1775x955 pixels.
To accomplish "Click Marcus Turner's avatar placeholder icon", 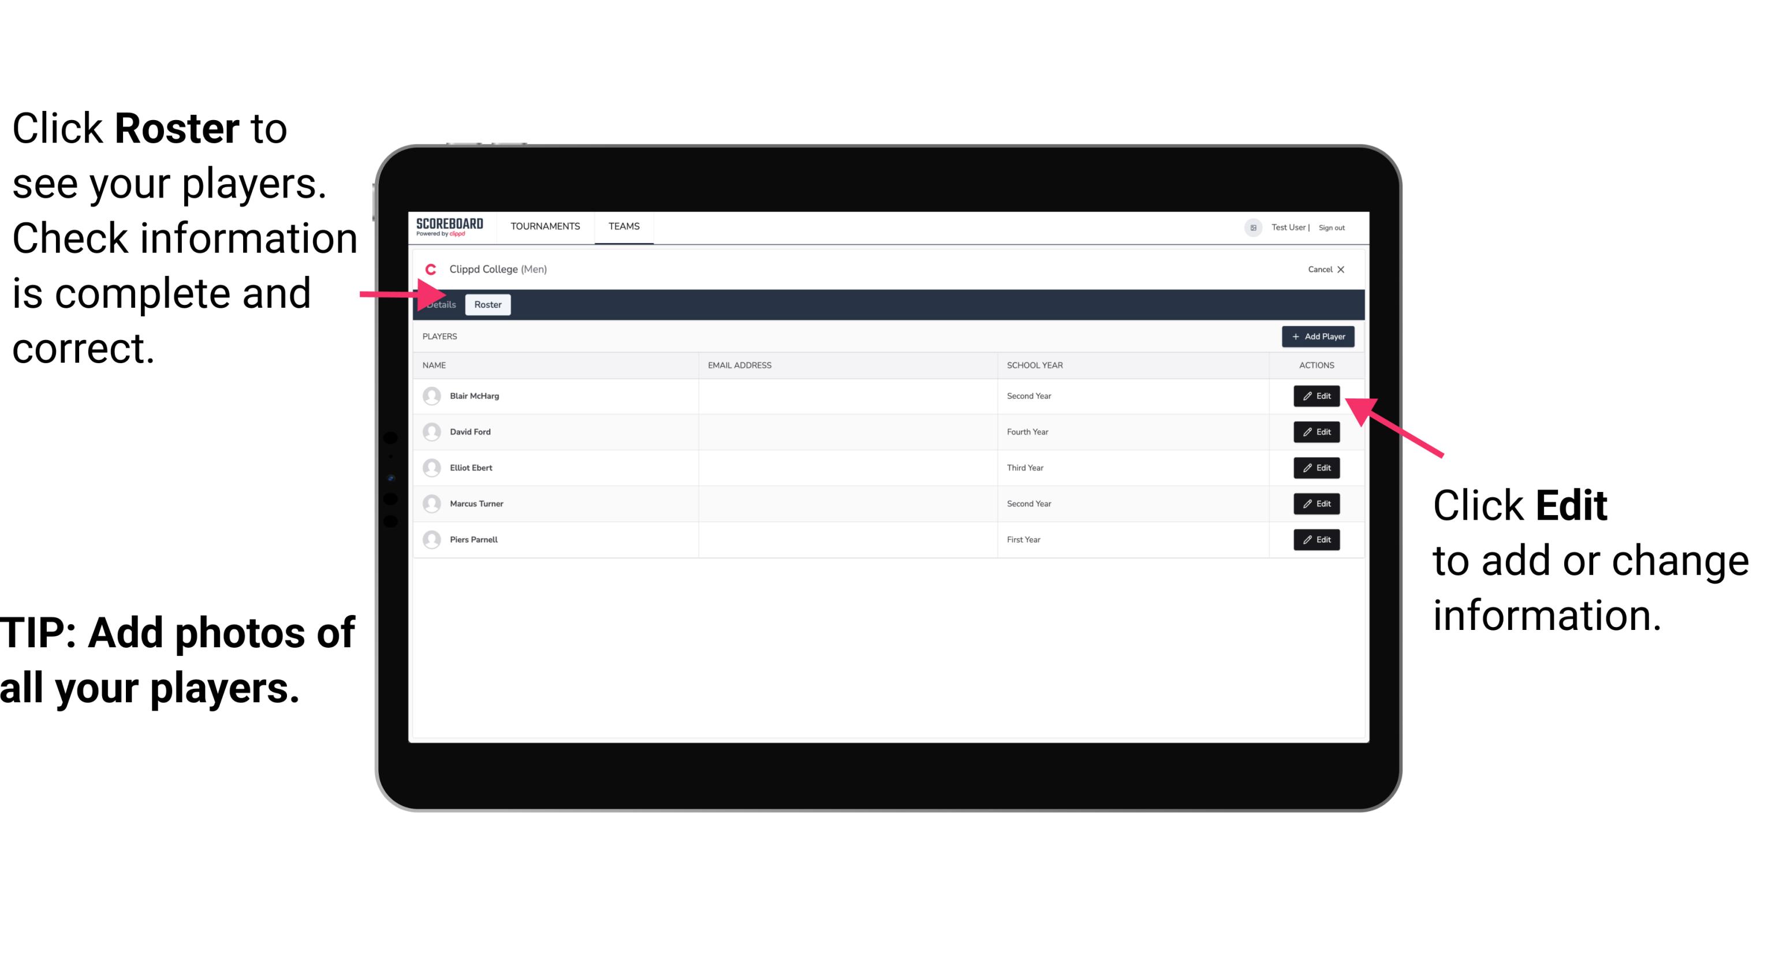I will click(430, 503).
